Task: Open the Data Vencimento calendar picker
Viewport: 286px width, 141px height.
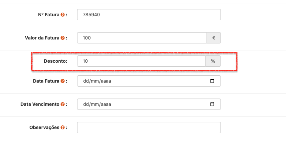Action: [x=212, y=104]
